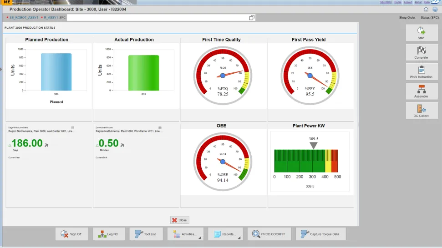Image resolution: width=442 pixels, height=248 pixels.
Task: Open the SFC browse icon in the field
Action: (252, 18)
